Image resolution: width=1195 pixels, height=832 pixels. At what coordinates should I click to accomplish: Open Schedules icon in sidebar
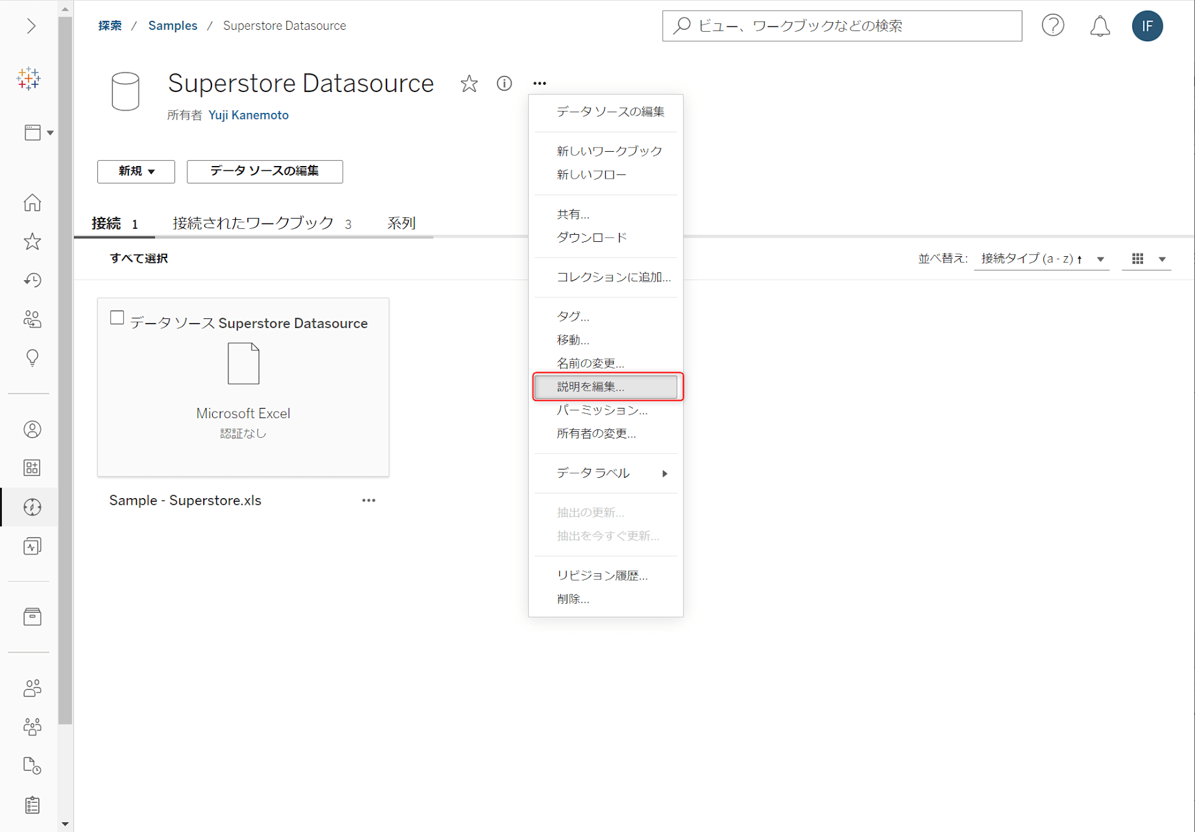[32, 766]
